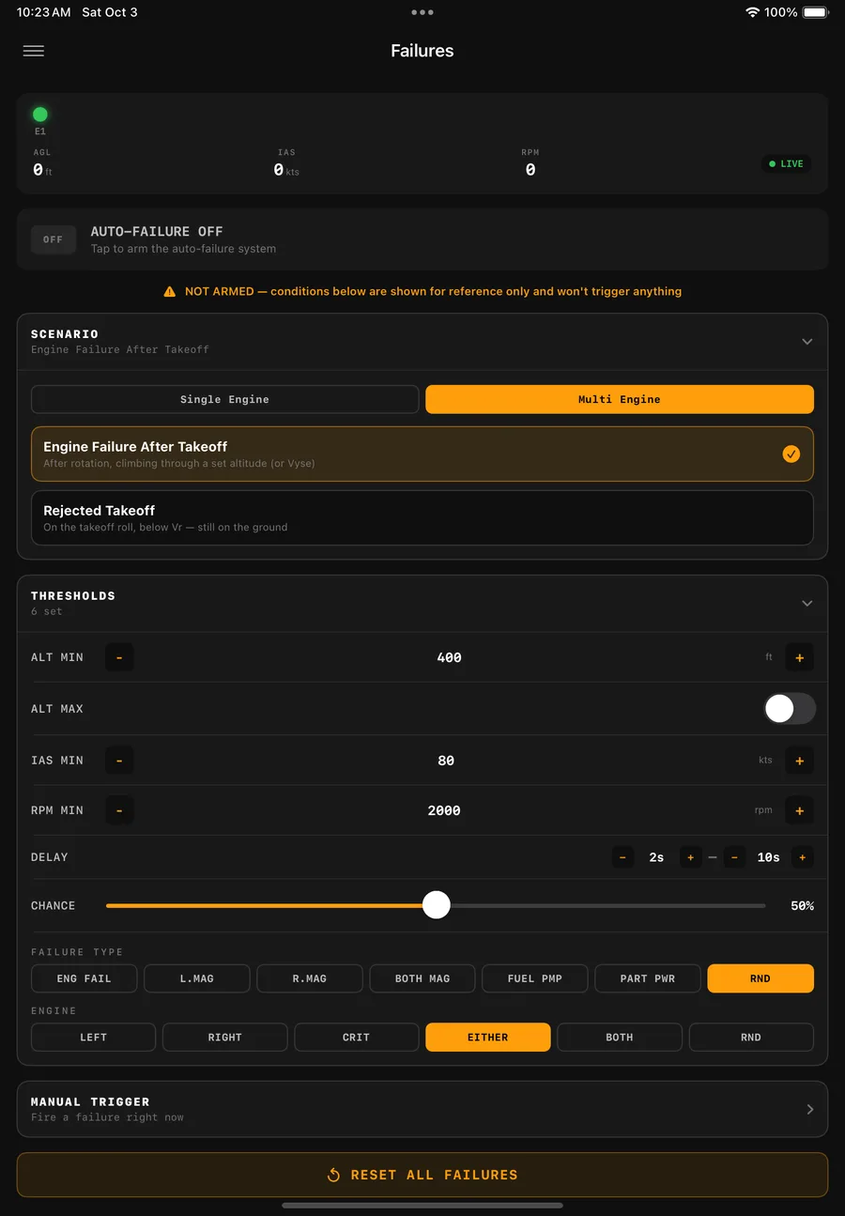This screenshot has width=845, height=1216.
Task: Click the CHANCE slider thumb
Action: click(x=437, y=905)
